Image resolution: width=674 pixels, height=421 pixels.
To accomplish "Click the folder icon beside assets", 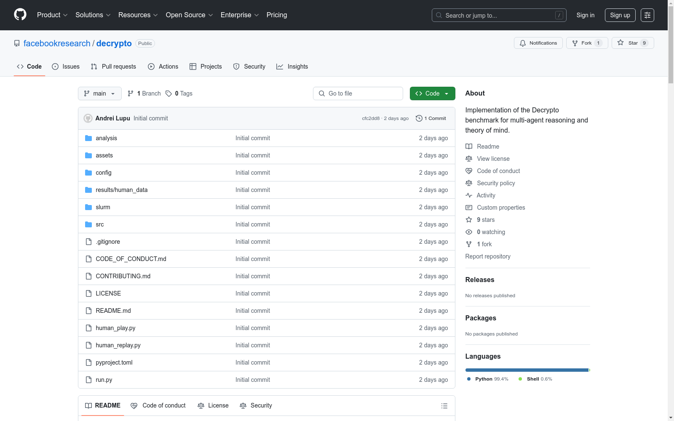I will [x=88, y=155].
